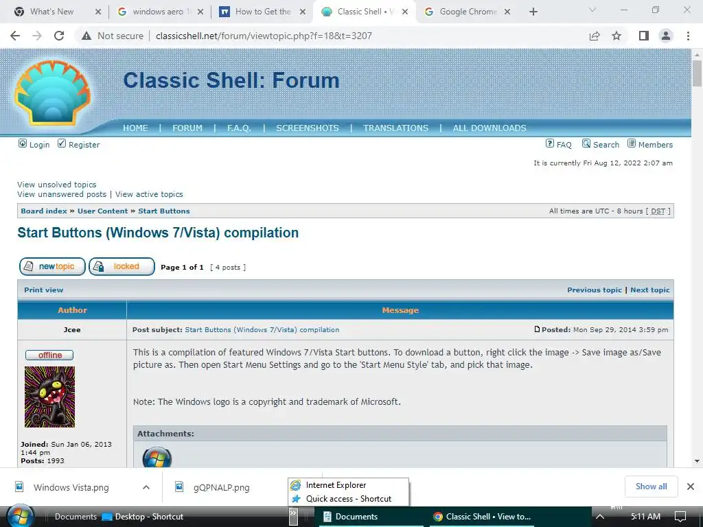Screen dimensions: 703x527
Task: Click the Share this page icon
Action: tap(595, 36)
